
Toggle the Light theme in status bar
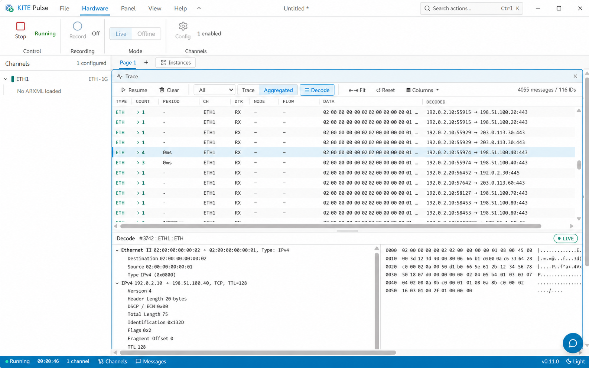(575, 361)
